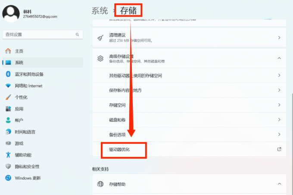The width and height of the screenshot is (293, 195).
Task: Click the 存储帮助 title text
Action: pyautogui.click(x=117, y=184)
